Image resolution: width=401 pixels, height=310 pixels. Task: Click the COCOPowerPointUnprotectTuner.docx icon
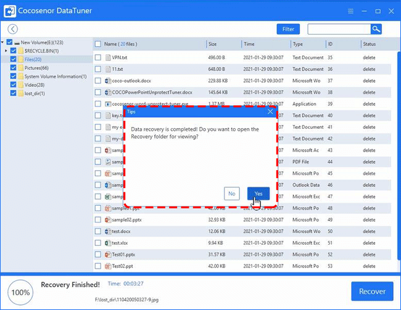[108, 92]
